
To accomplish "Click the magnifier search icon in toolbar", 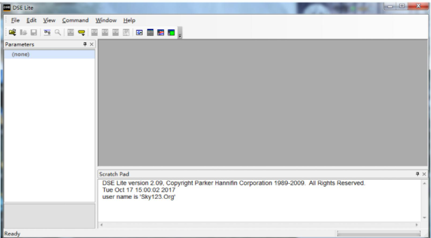I will tap(58, 33).
